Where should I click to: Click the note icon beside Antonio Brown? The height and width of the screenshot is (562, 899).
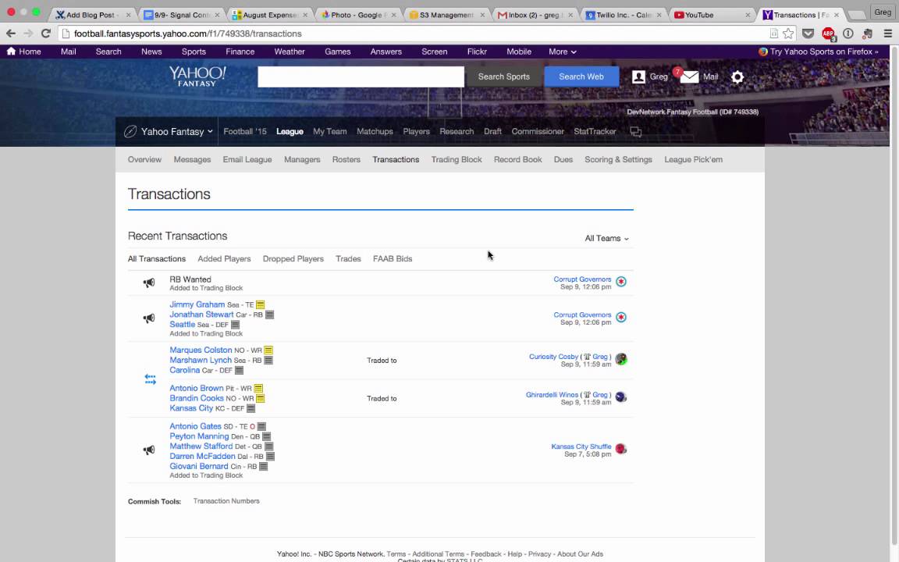tap(258, 388)
